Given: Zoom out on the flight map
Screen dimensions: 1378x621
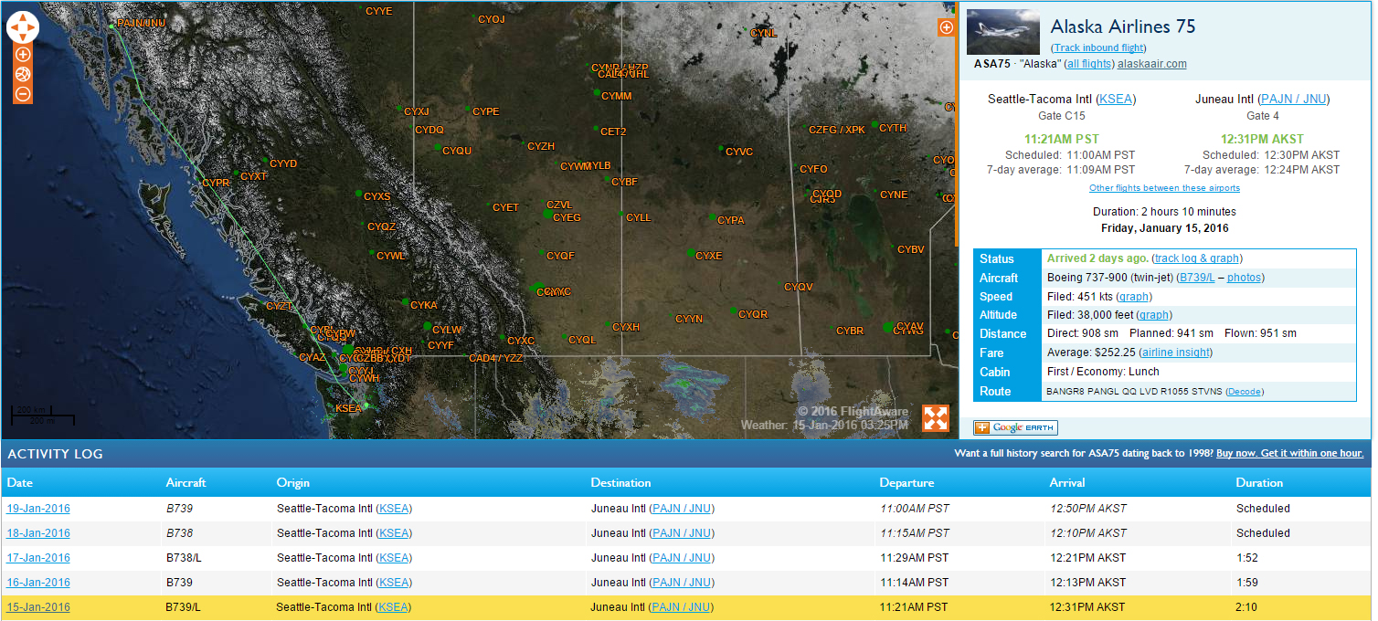Looking at the screenshot, I should pos(23,93).
